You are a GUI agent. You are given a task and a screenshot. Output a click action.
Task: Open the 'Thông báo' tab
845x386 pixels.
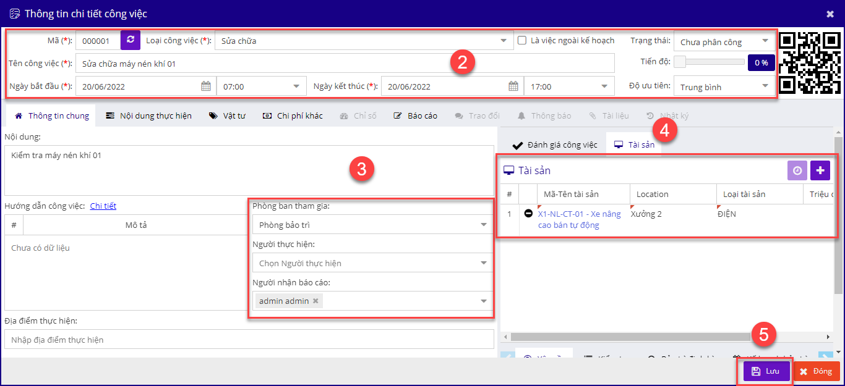point(544,115)
